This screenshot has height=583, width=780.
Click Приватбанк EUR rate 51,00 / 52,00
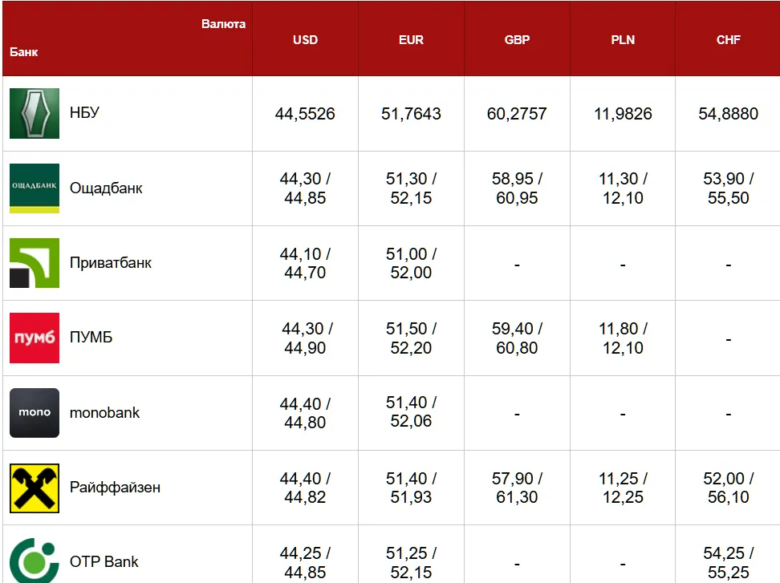pyautogui.click(x=411, y=263)
